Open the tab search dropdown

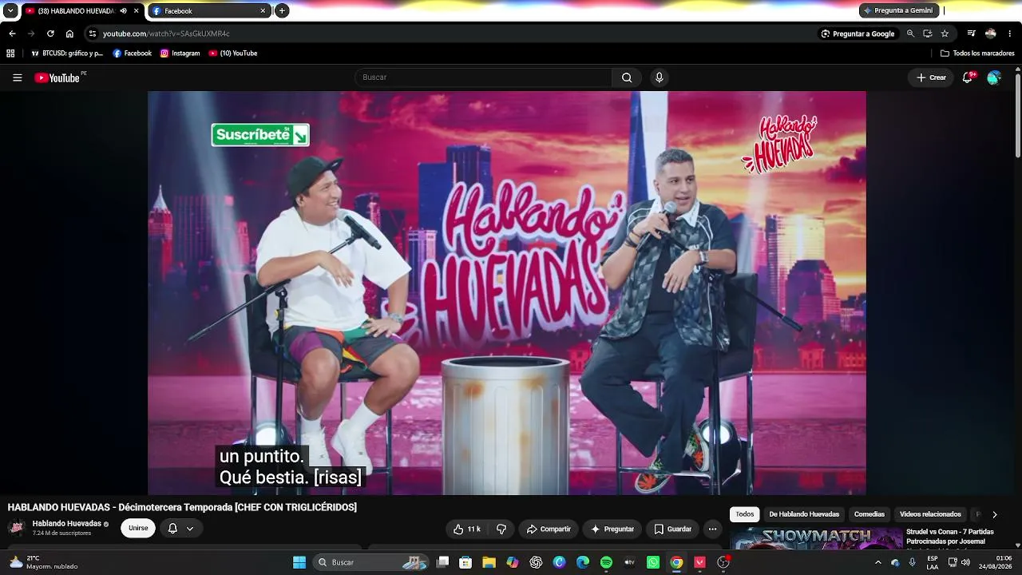(10, 11)
